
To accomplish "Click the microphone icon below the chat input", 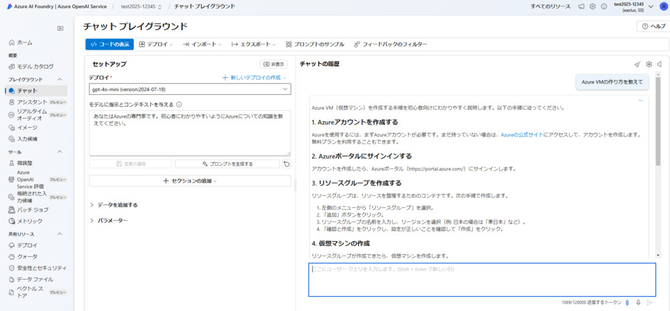I will 638,302.
